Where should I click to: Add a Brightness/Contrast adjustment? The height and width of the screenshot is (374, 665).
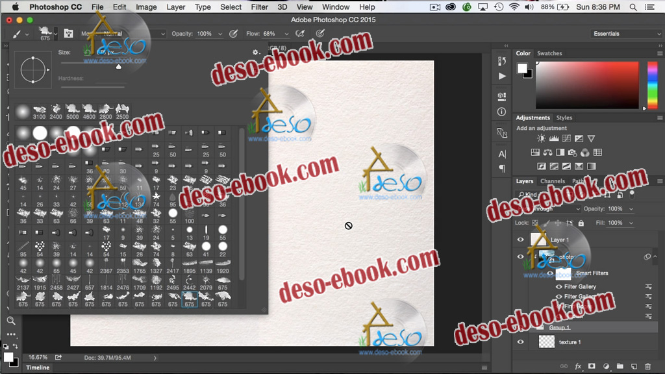[x=542, y=139]
